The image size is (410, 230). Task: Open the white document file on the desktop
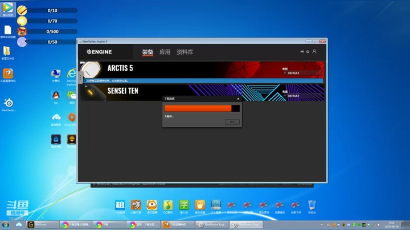(8, 32)
